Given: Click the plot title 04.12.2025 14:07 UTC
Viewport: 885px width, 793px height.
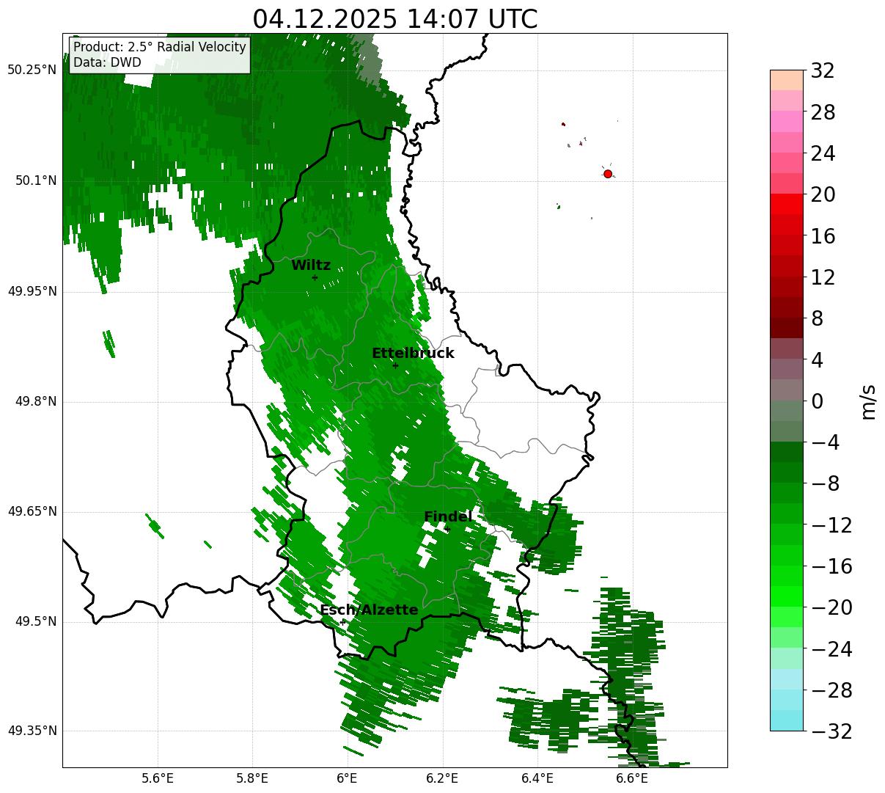Looking at the screenshot, I should tap(395, 19).
